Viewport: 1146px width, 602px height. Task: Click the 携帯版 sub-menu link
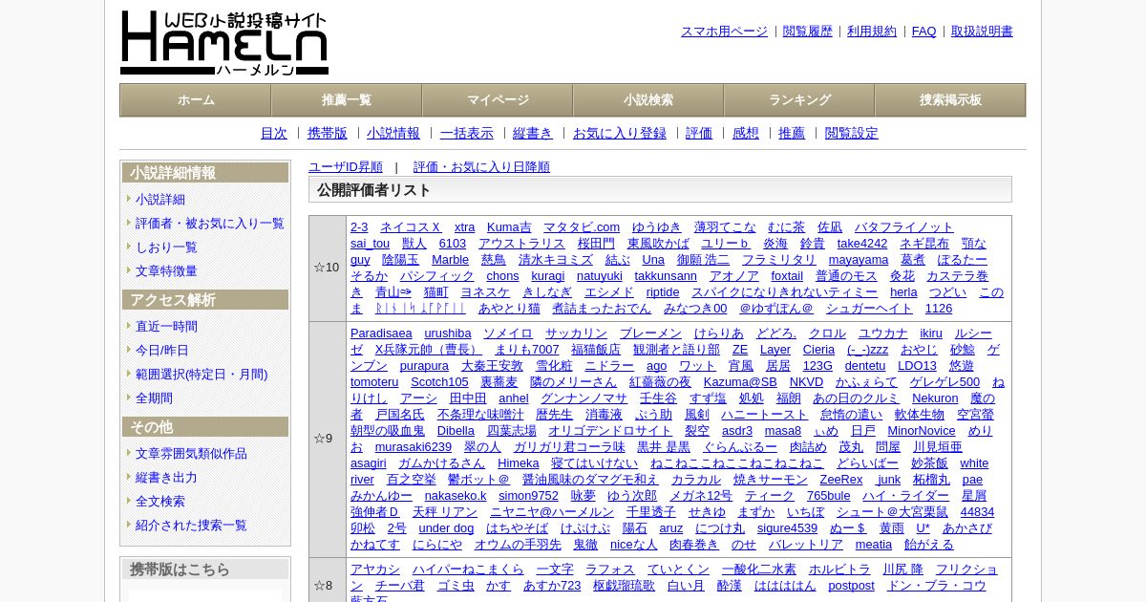328,134
